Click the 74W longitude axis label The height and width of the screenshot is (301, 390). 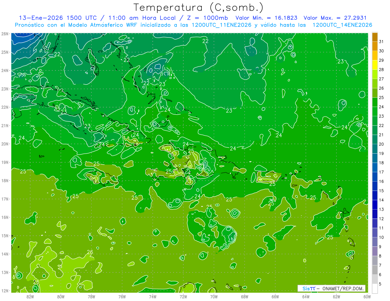pos(152,296)
